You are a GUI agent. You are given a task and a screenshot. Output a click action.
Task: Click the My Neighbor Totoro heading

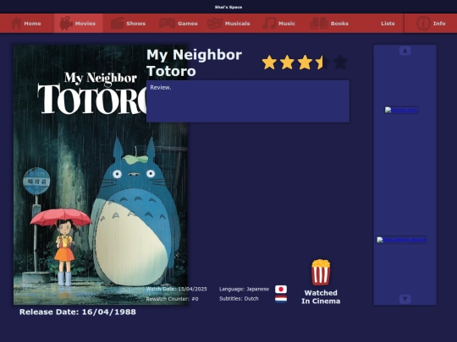point(194,62)
